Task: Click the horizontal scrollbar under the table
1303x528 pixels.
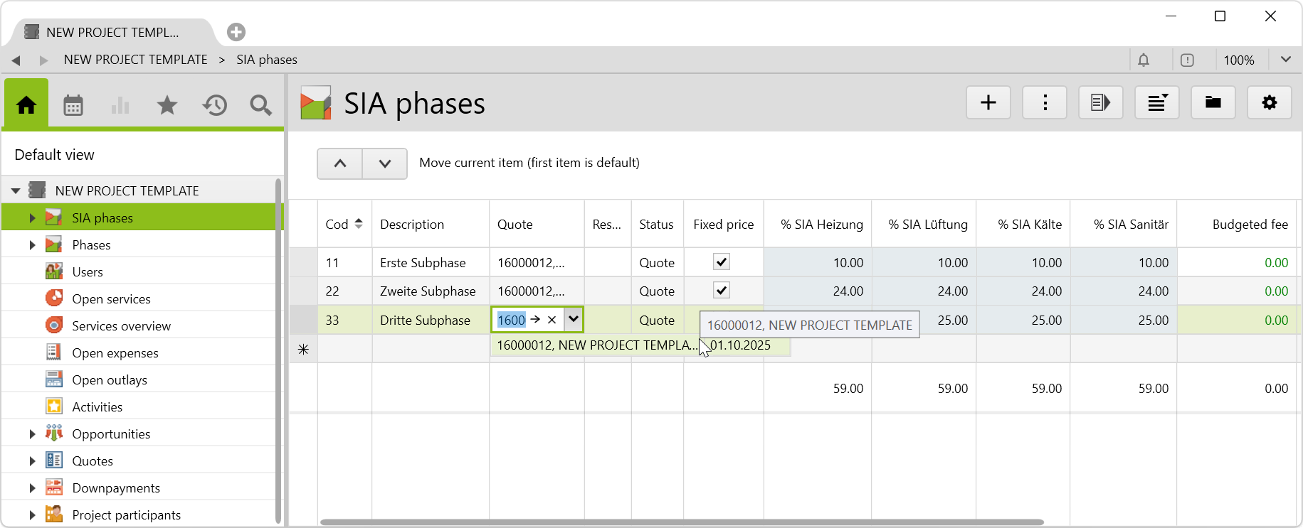Action: 681,522
